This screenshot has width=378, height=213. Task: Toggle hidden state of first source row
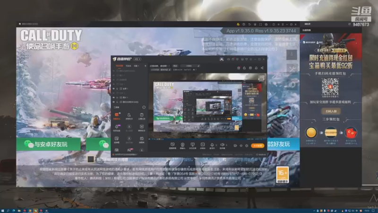(x=114, y=71)
